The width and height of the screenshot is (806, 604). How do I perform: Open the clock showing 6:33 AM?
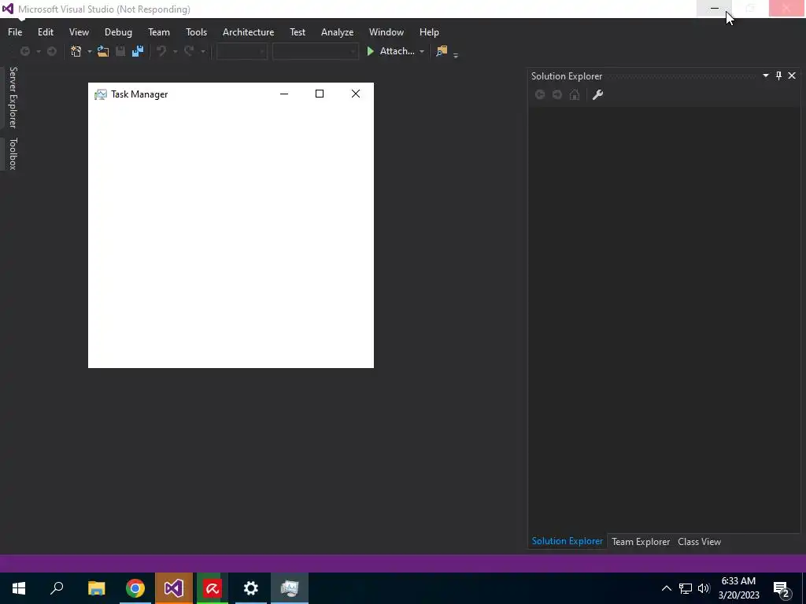point(738,588)
